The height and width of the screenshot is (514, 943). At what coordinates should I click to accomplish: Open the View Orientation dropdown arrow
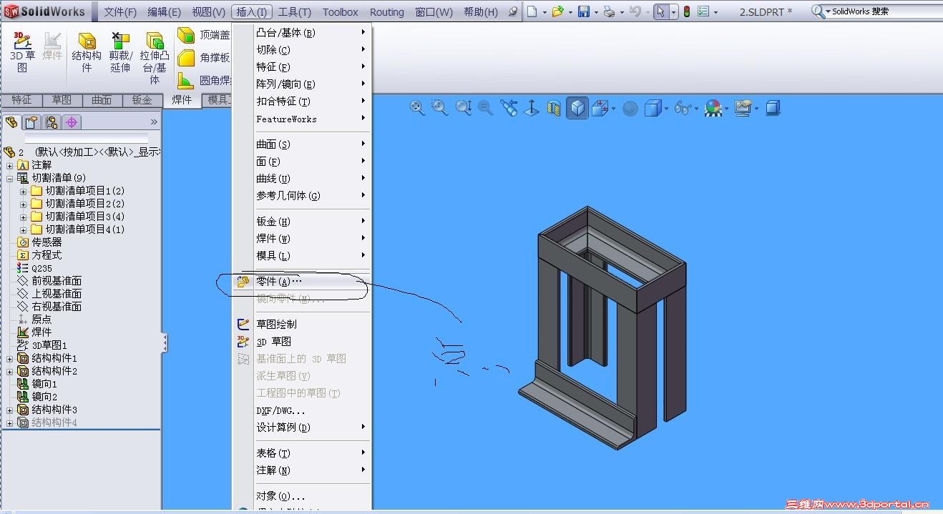point(614,109)
